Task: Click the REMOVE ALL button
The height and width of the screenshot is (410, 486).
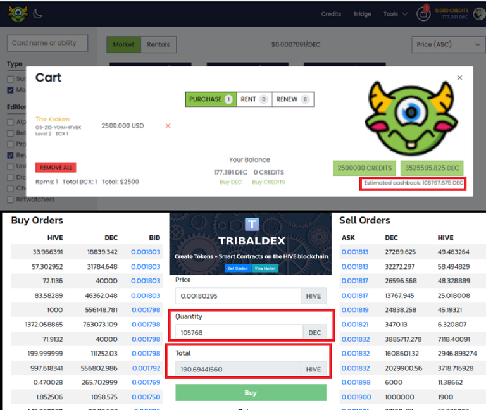Action: pyautogui.click(x=56, y=167)
